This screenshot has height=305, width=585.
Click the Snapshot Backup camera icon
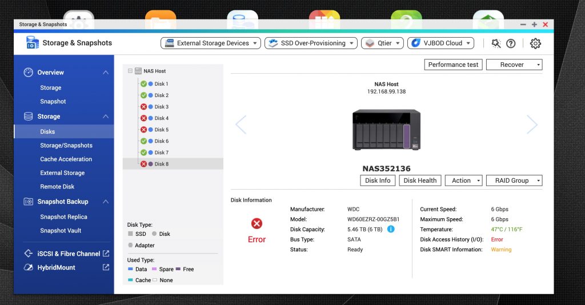pos(29,202)
